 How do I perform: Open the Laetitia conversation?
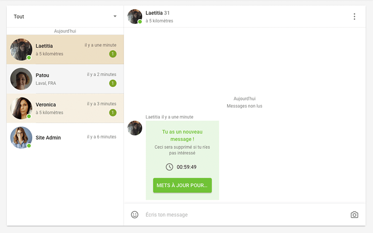65,49
